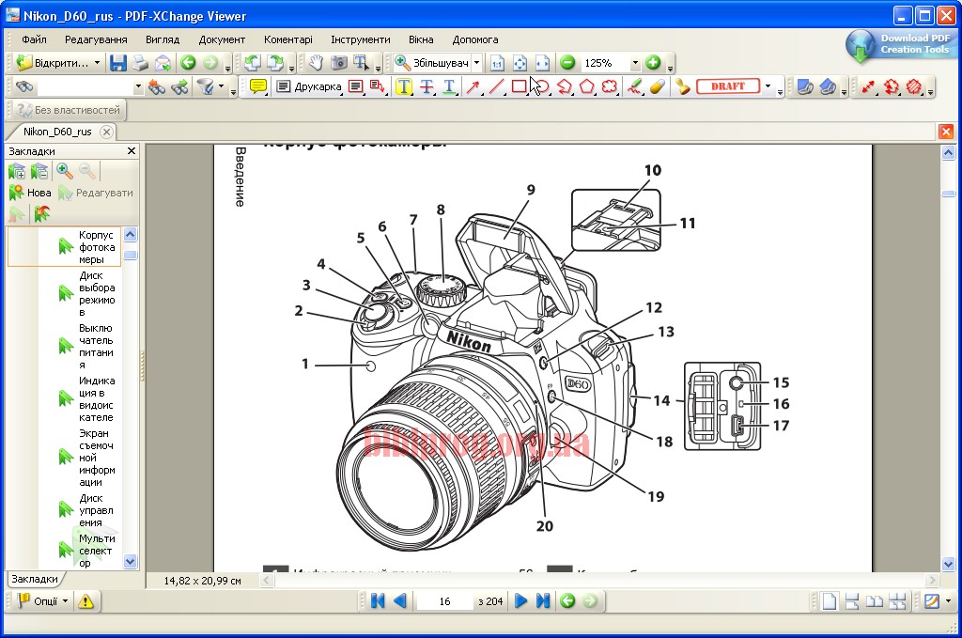Viewport: 962px width, 638px height.
Task: Click the Download PDF Creation Tools banner
Action: [899, 45]
